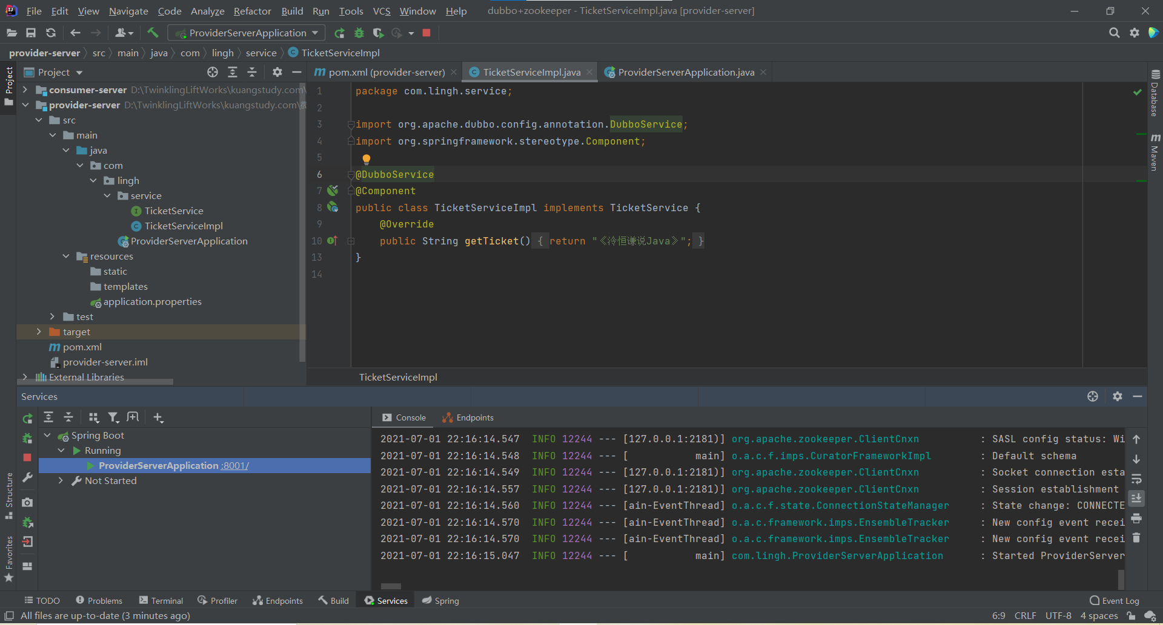Click the camera thread dump icon
This screenshot has width=1163, height=625.
point(27,502)
